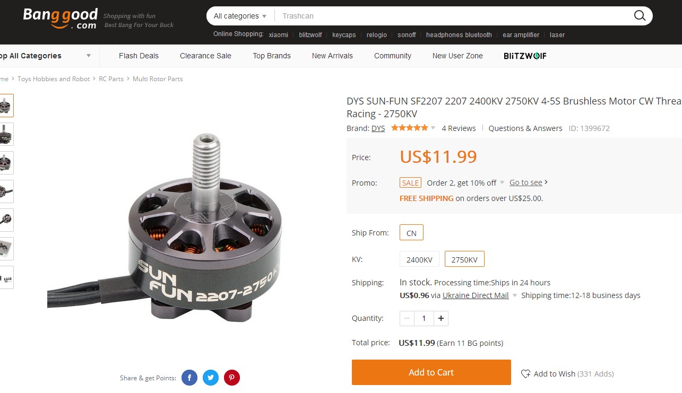Share product on Facebook
The width and height of the screenshot is (682, 393).
tap(189, 378)
